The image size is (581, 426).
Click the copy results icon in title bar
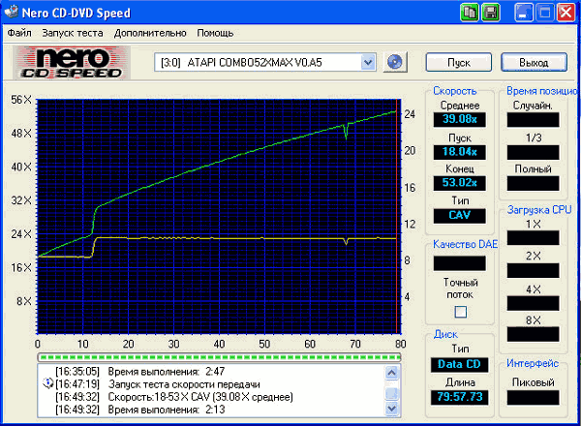click(x=470, y=13)
